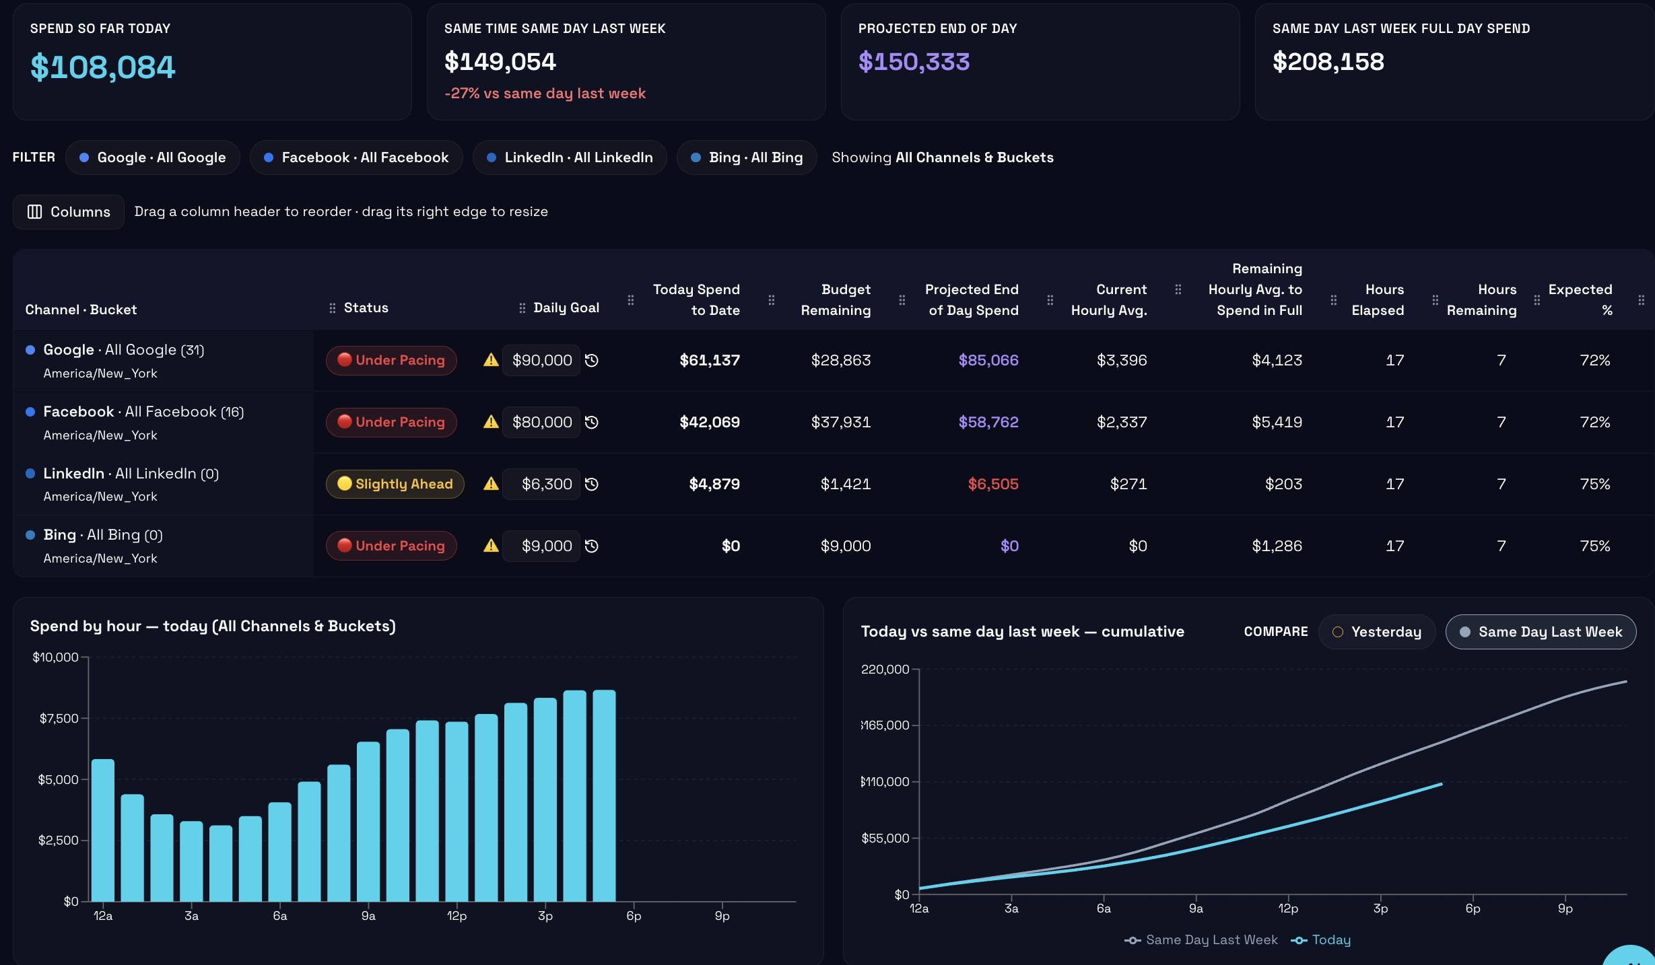Screen dimensions: 1655x965
Task: Toggle the Google · All Google filter
Action: 153,157
